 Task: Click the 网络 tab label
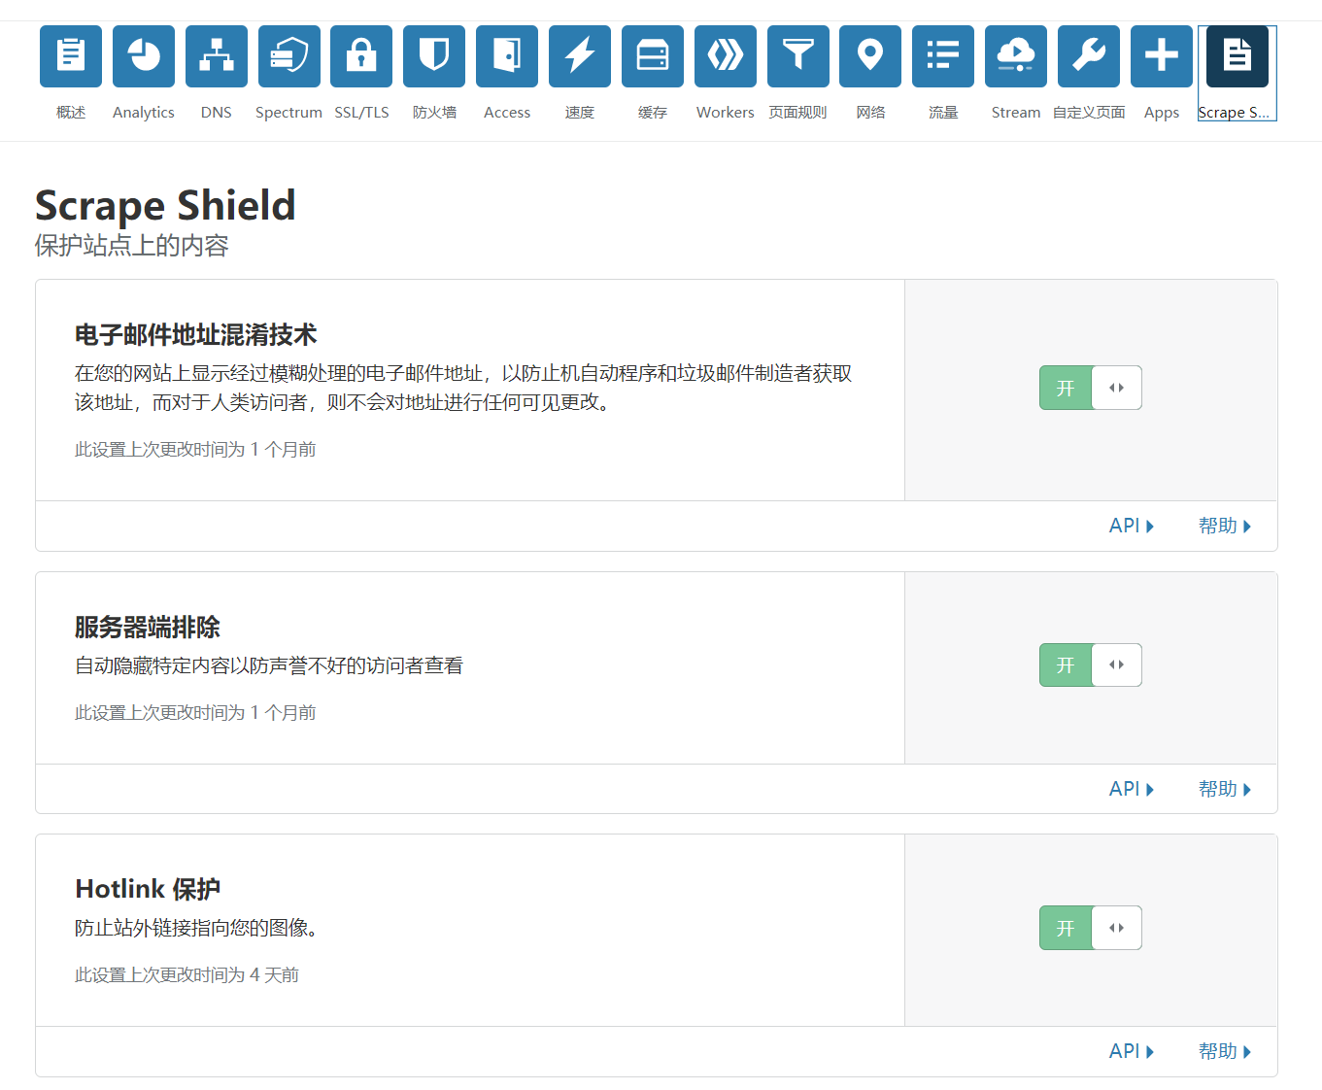pos(870,113)
